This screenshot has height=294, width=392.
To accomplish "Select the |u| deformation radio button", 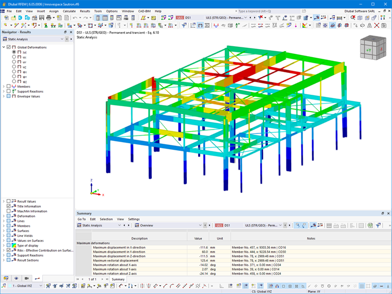I will tap(14, 52).
